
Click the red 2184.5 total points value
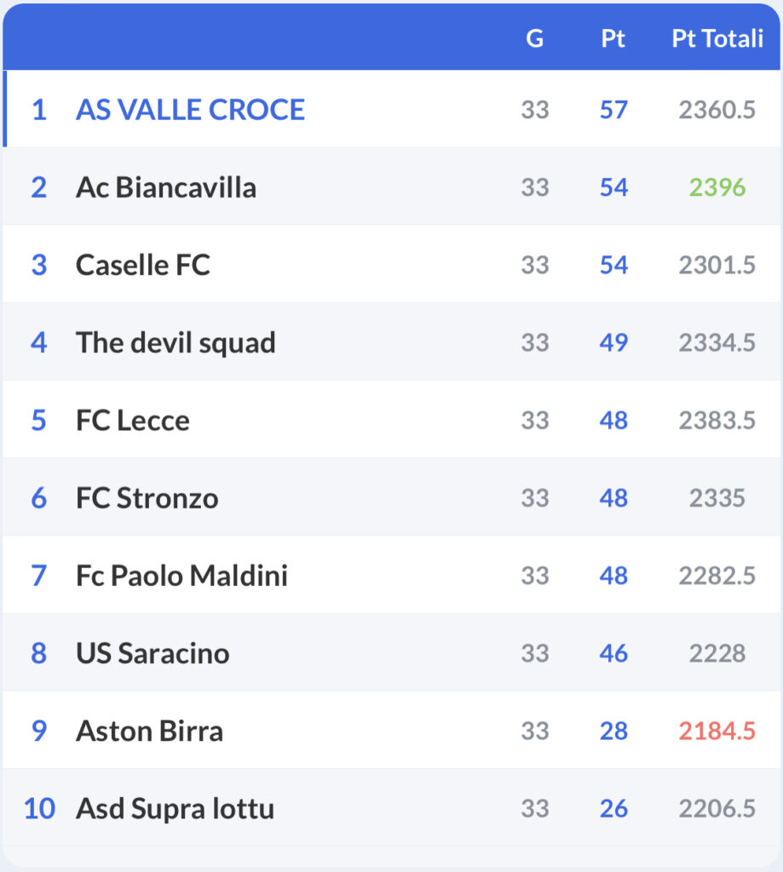[x=717, y=731]
